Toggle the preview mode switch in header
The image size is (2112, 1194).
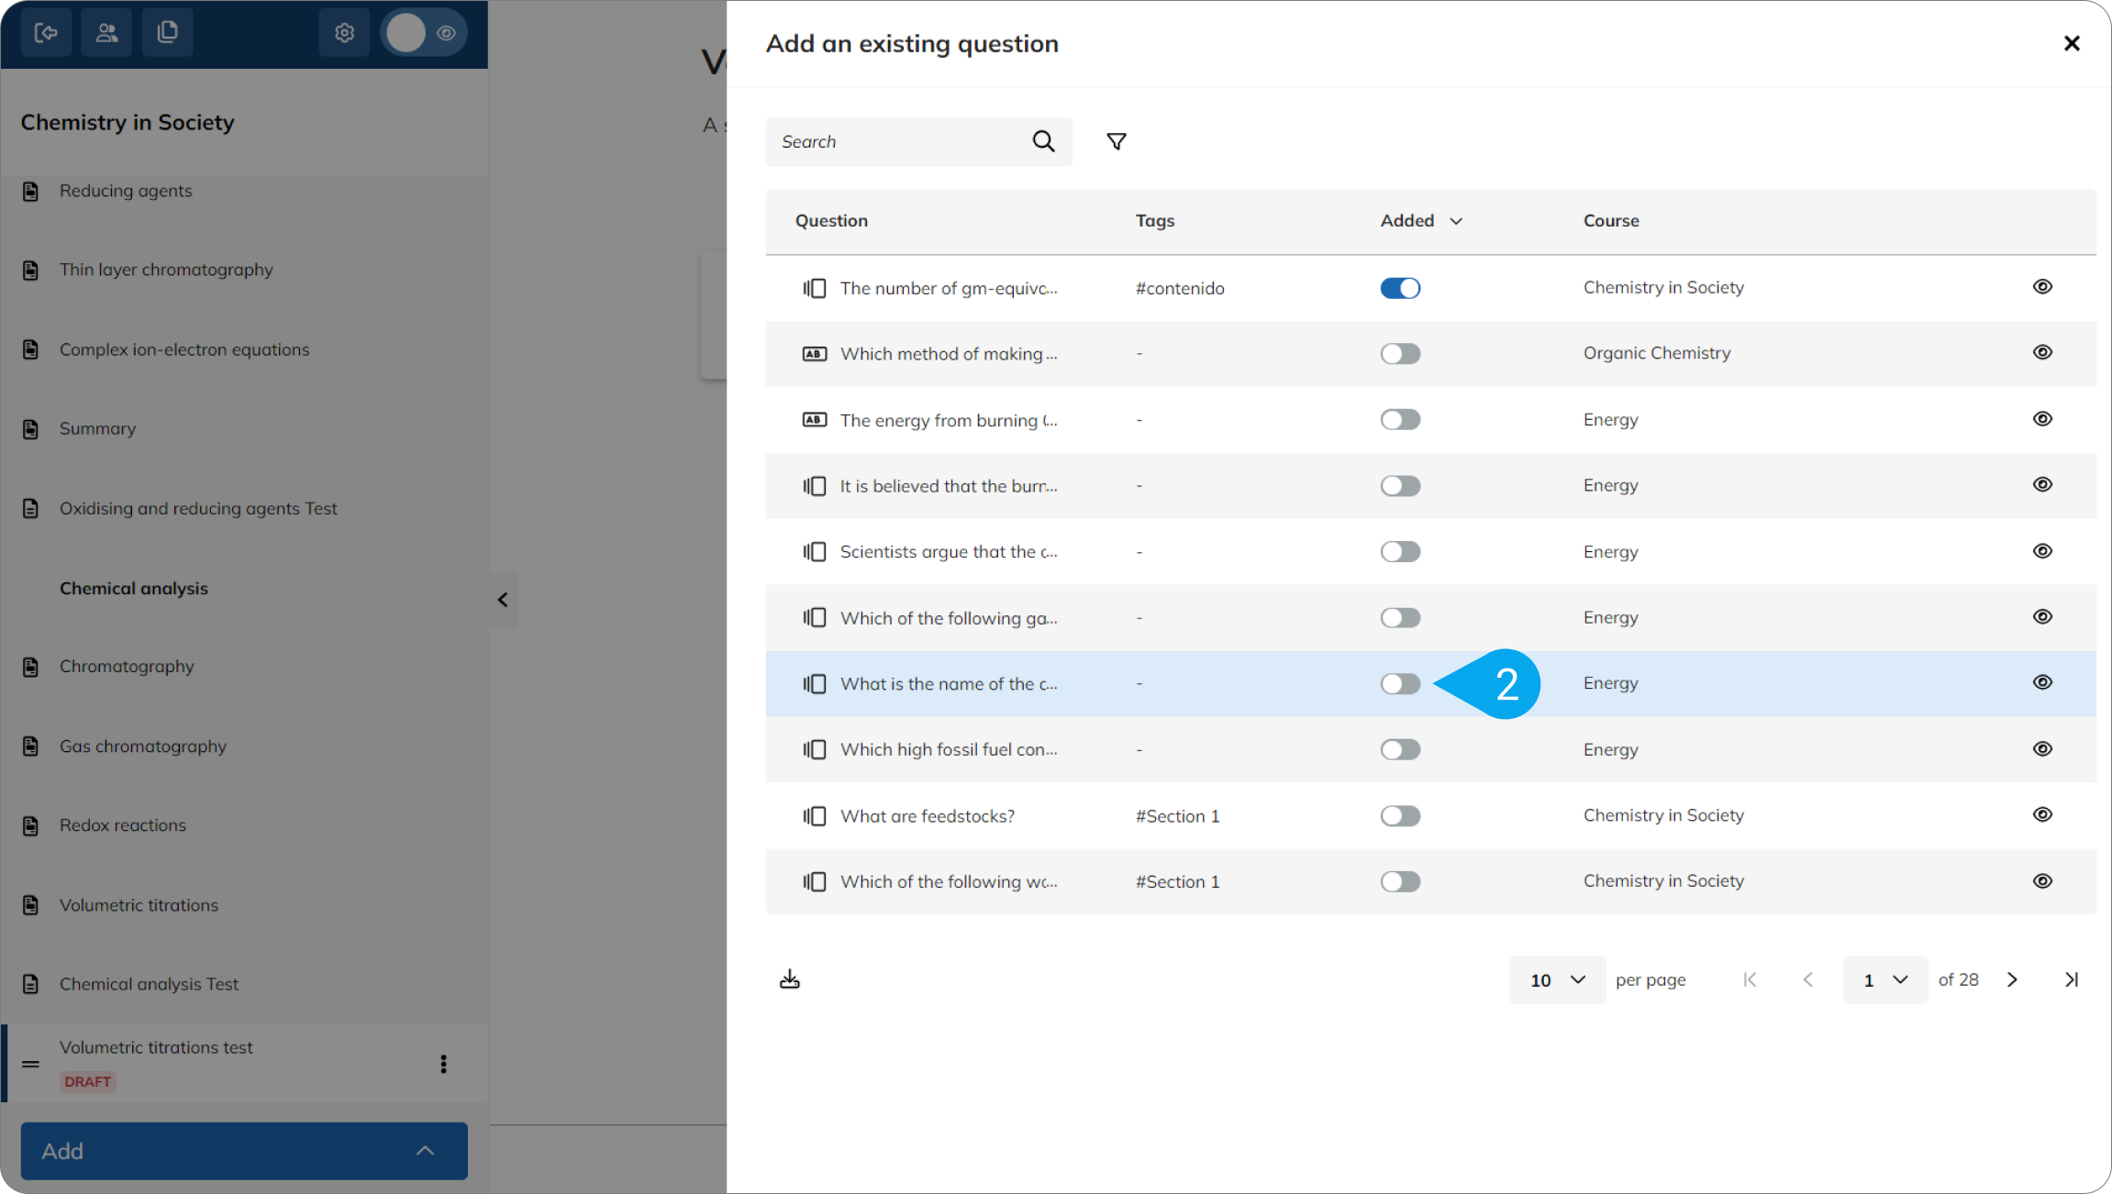(424, 33)
